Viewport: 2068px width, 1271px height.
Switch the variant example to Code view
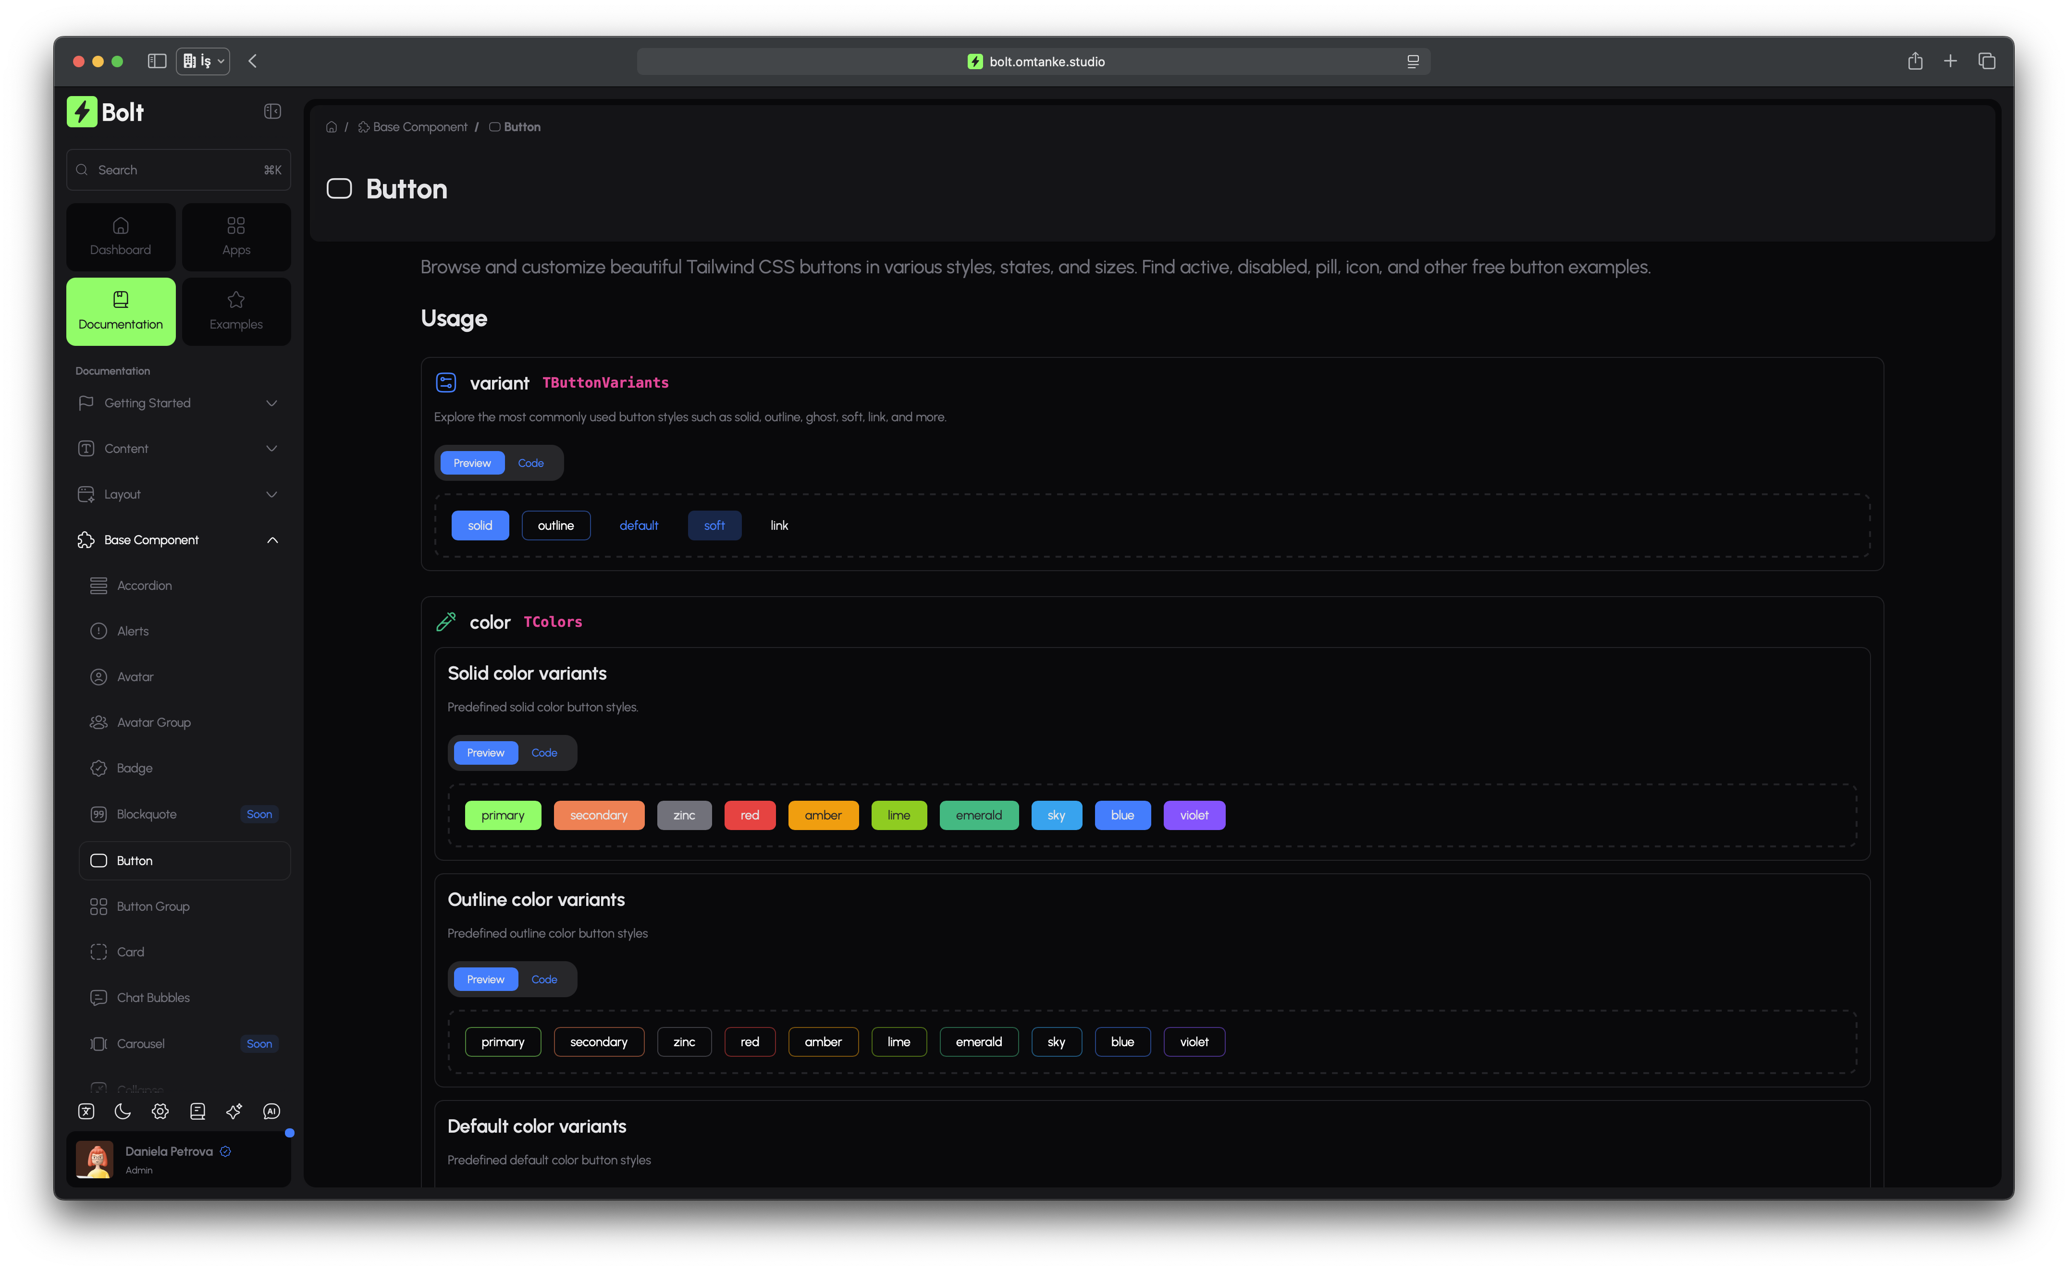[530, 462]
